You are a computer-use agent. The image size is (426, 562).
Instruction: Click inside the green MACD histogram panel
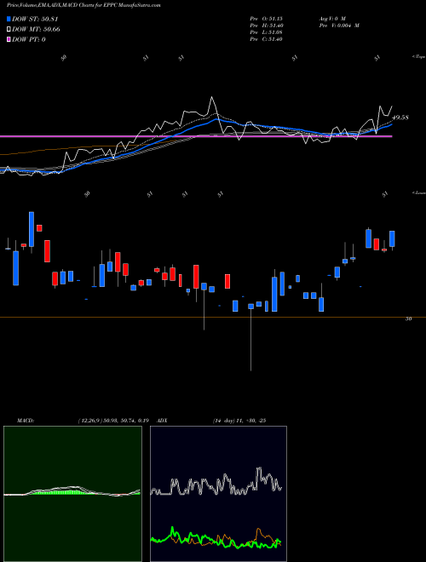point(72,494)
